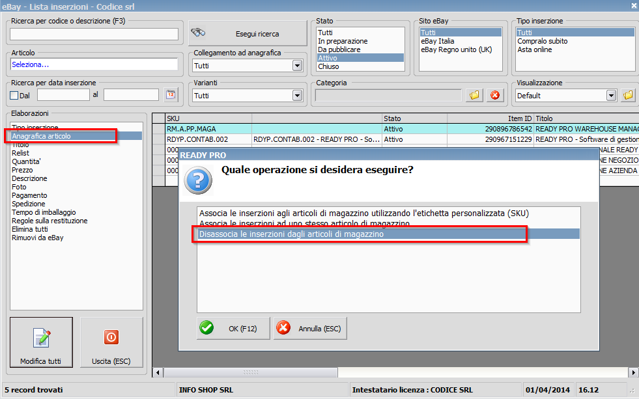Click horizontal scrollbar left arrow

pos(158,372)
